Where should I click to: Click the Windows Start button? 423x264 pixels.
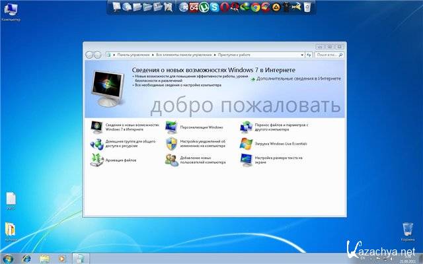pos(8,258)
